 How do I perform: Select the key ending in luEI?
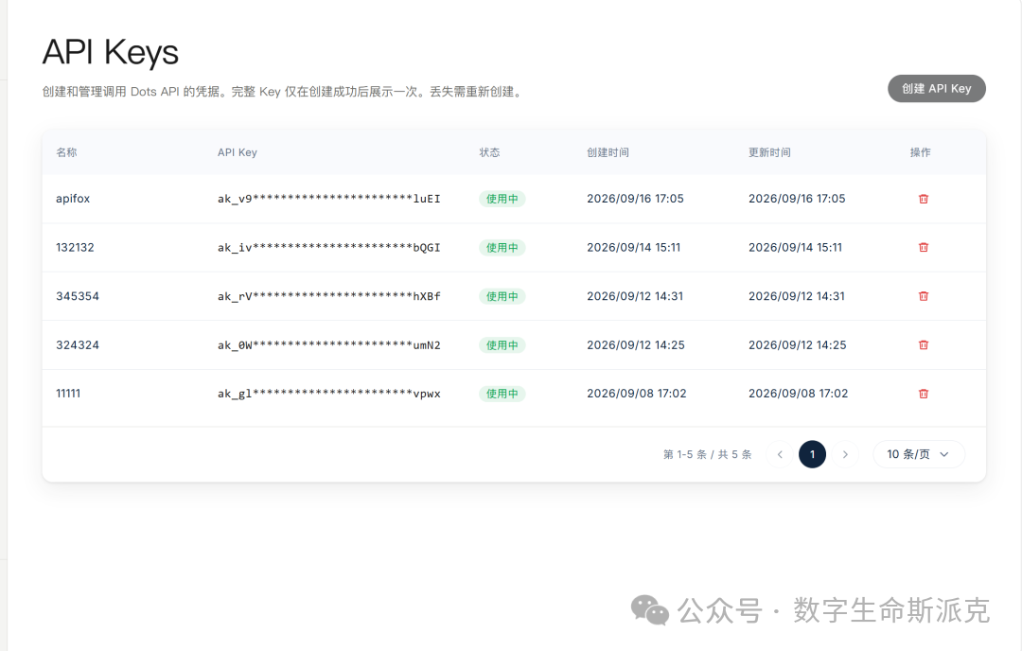click(329, 199)
